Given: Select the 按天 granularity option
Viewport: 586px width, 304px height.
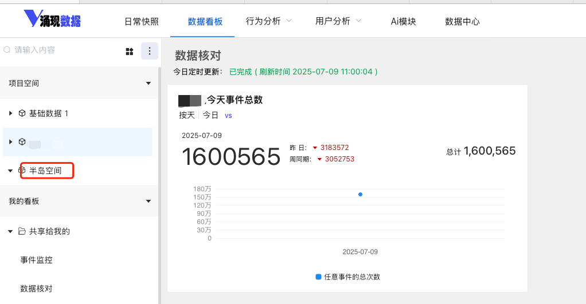Looking at the screenshot, I should [x=187, y=115].
